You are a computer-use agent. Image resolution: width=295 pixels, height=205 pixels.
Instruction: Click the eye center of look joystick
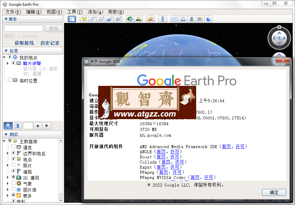(279, 38)
